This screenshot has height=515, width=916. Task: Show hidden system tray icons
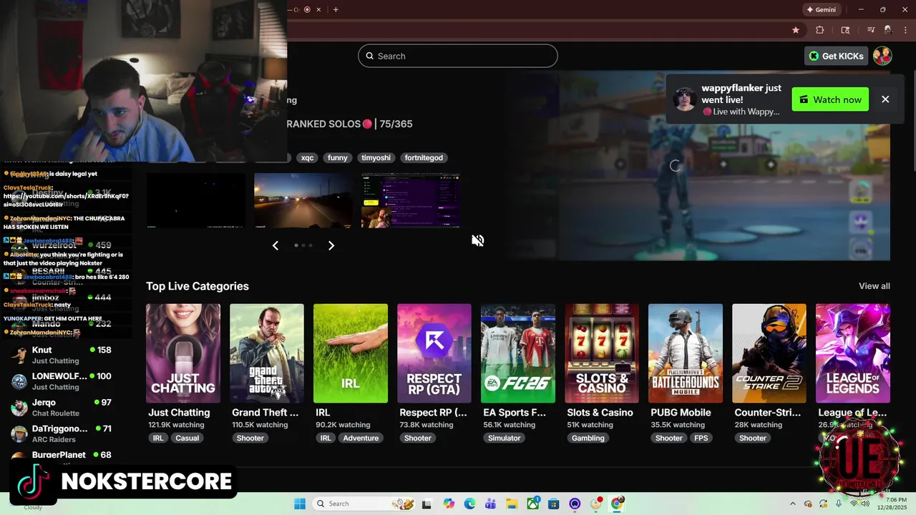(x=793, y=504)
